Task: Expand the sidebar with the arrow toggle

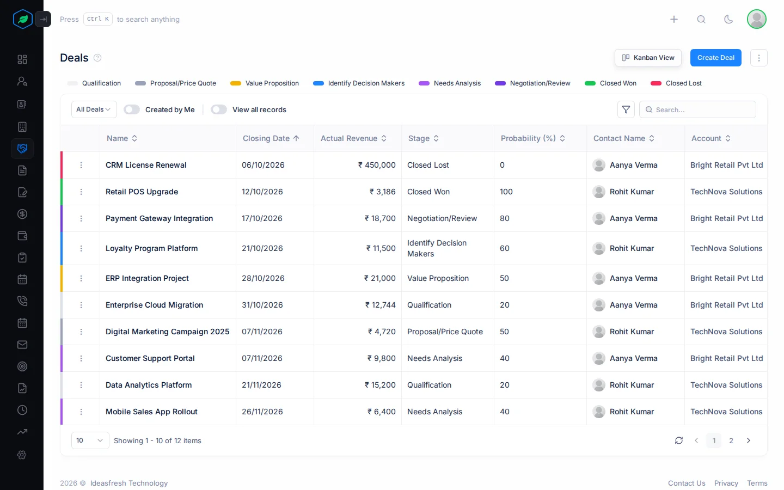Action: [x=43, y=19]
